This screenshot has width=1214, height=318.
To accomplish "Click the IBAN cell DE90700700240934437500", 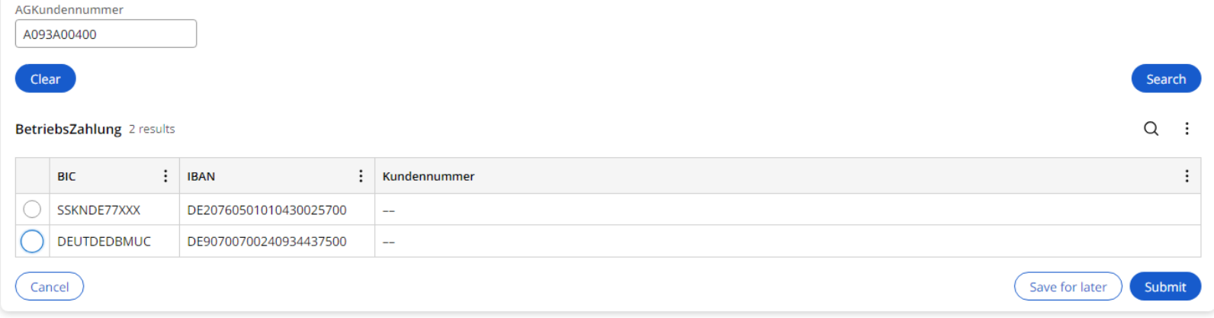I will coord(267,242).
